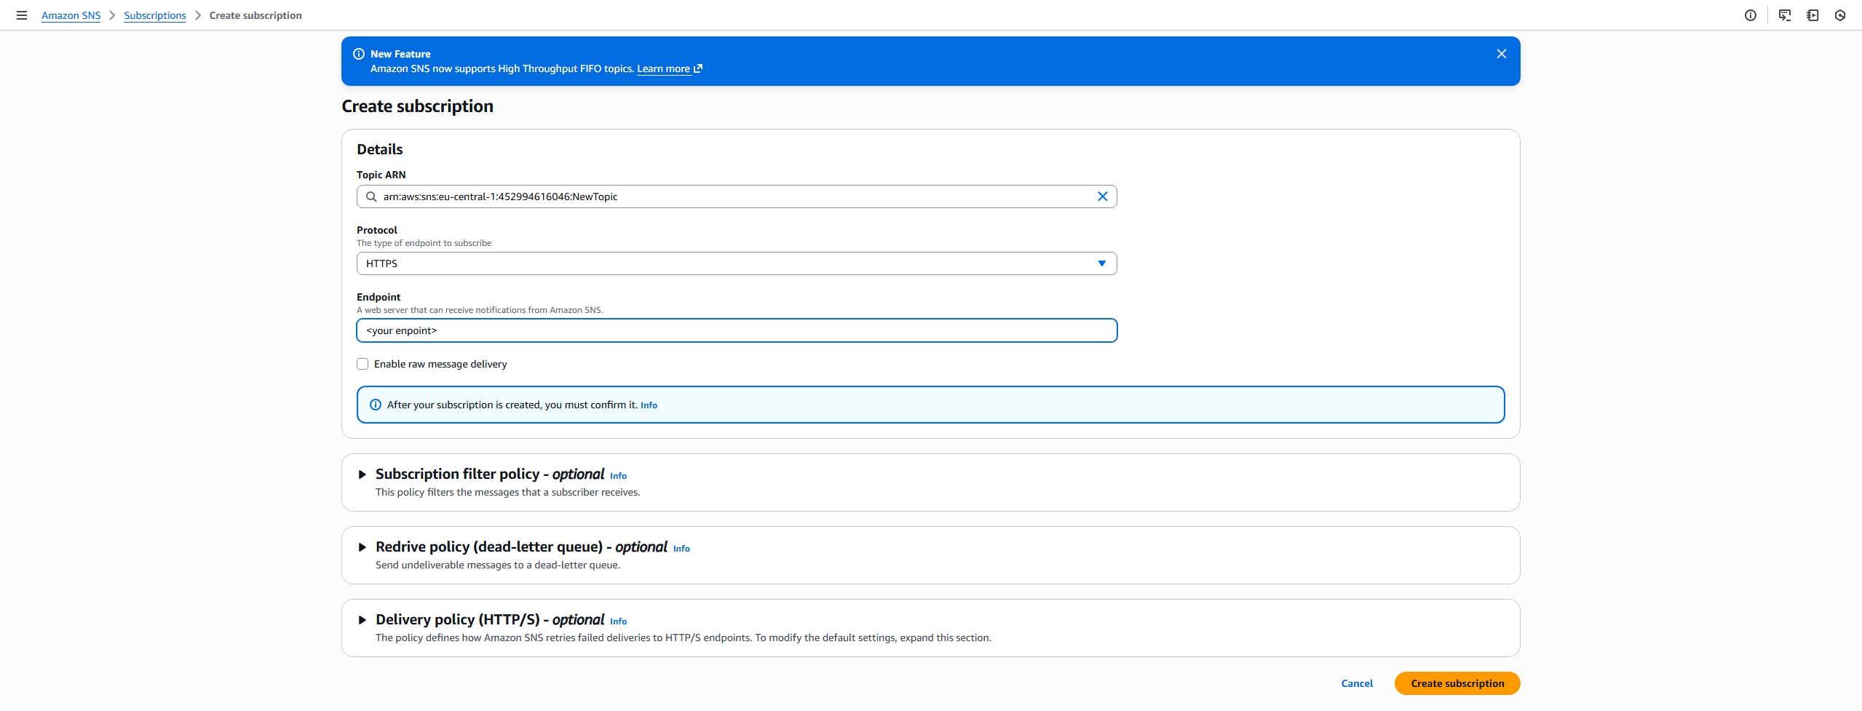Screen dimensions: 1862x711
Task: Cancel the subscription creation
Action: click(1357, 683)
